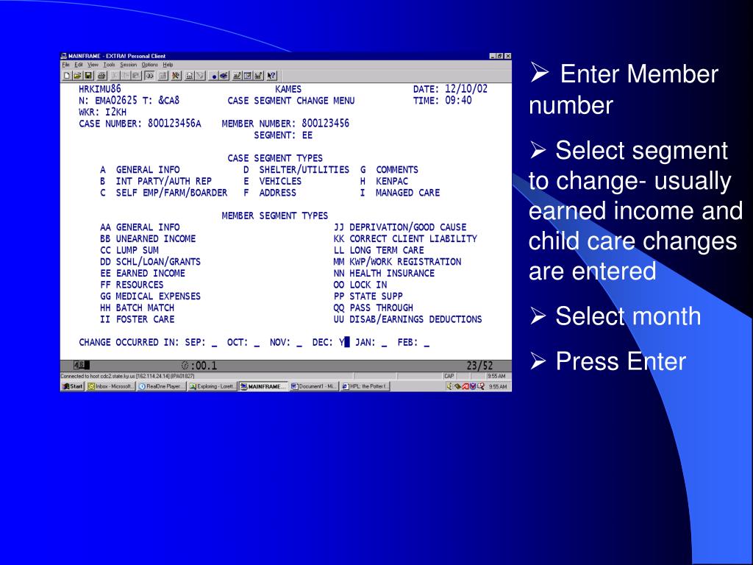
Task: Click the BB UNEARNED INCOME line
Action: click(x=148, y=239)
